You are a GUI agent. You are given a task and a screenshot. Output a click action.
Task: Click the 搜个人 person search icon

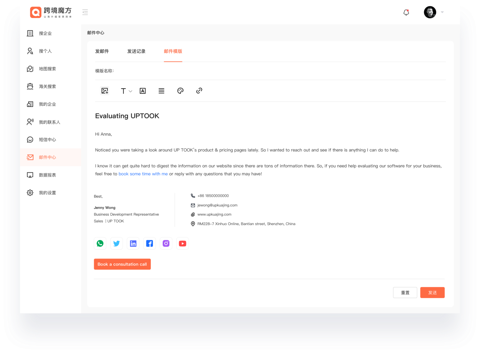pos(30,51)
